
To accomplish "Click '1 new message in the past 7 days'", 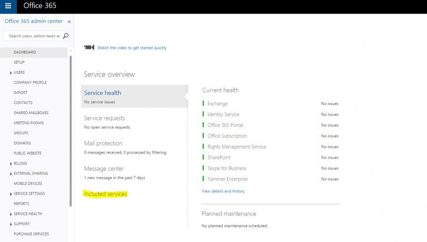I will pyautogui.click(x=115, y=178).
